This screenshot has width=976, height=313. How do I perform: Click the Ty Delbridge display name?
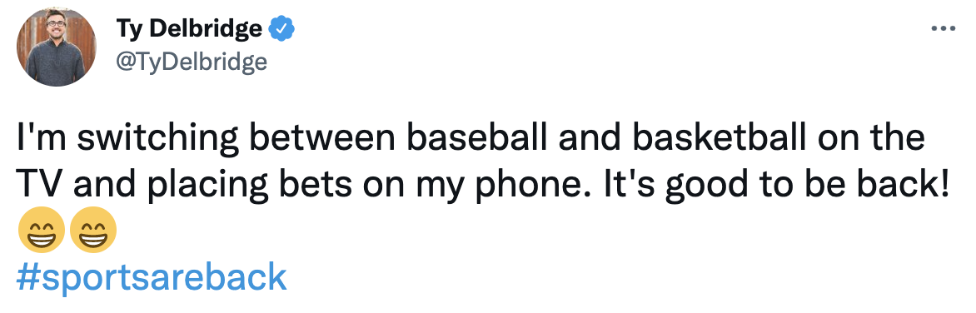pyautogui.click(x=189, y=28)
